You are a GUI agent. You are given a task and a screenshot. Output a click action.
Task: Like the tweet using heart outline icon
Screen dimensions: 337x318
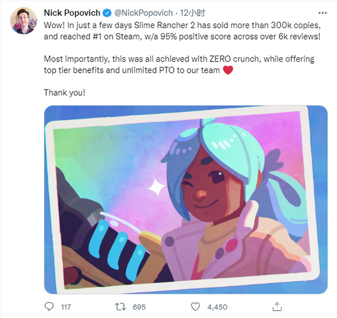195,306
